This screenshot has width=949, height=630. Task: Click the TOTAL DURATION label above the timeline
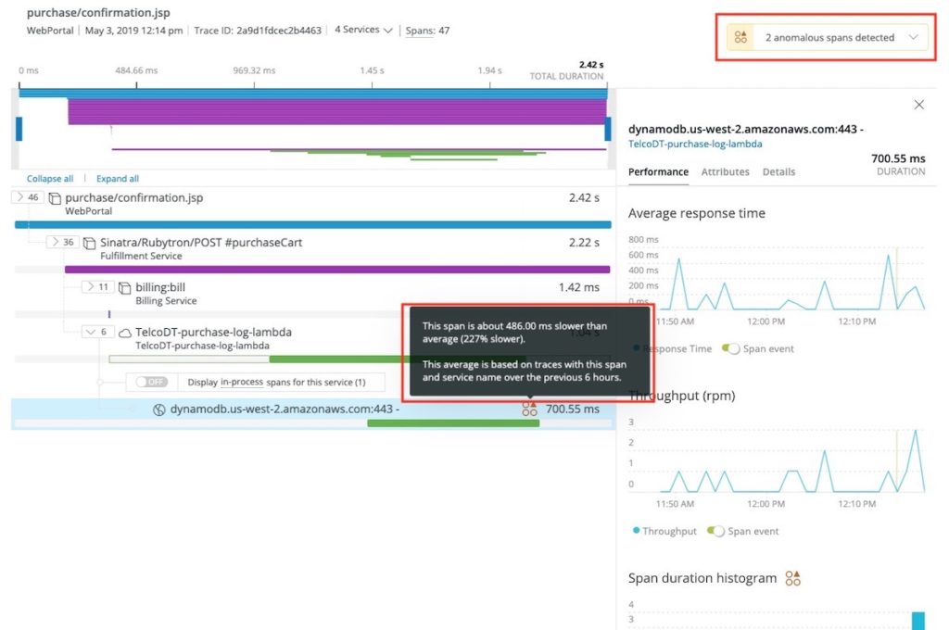[x=566, y=76]
